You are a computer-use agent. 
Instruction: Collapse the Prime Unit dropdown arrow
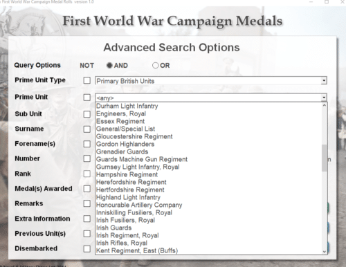pyautogui.click(x=324, y=98)
